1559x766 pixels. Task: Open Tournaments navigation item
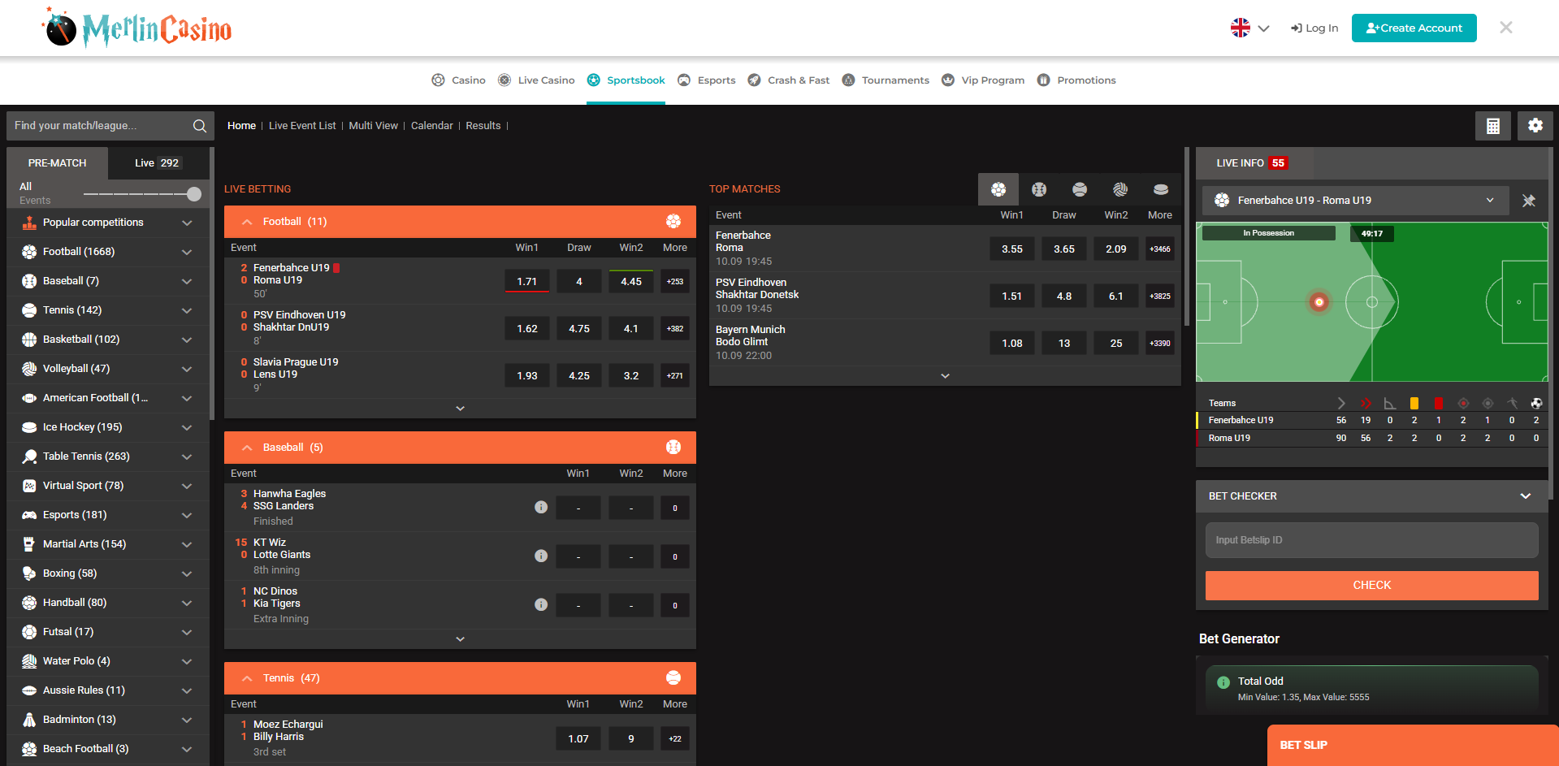point(886,80)
